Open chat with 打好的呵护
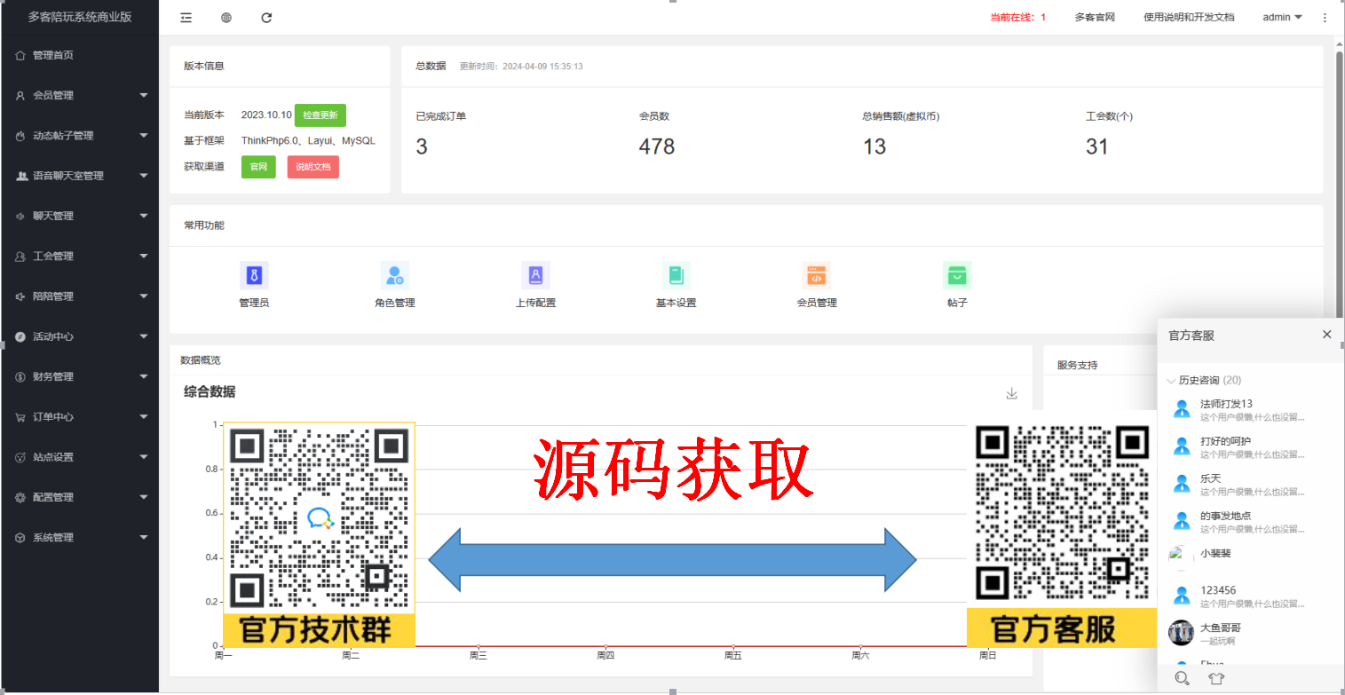The image size is (1345, 695). click(x=1251, y=447)
